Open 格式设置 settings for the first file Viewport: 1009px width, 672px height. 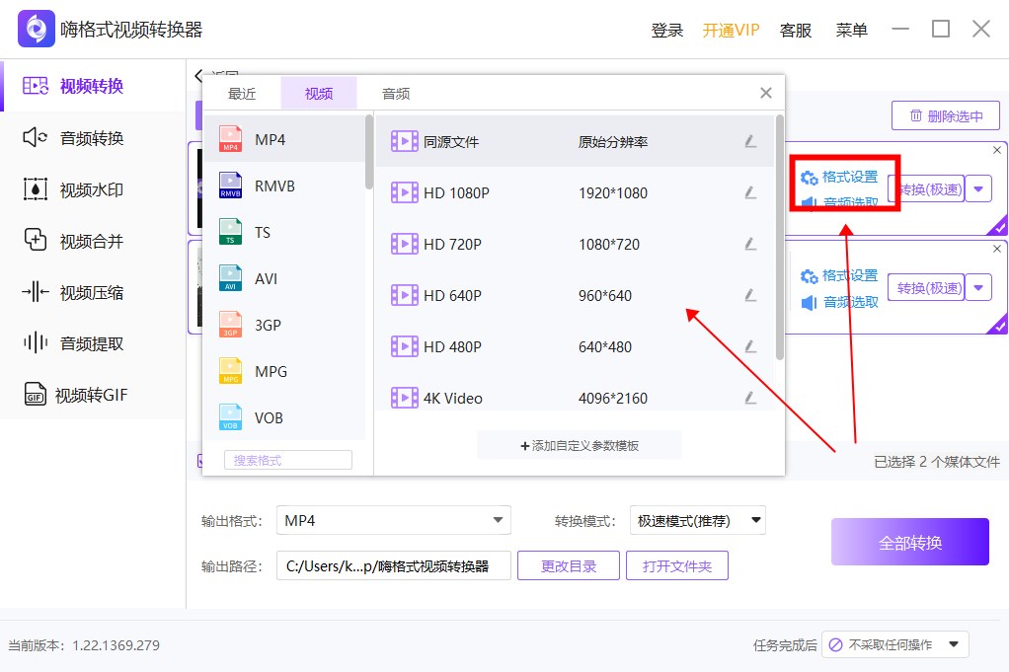tap(849, 176)
